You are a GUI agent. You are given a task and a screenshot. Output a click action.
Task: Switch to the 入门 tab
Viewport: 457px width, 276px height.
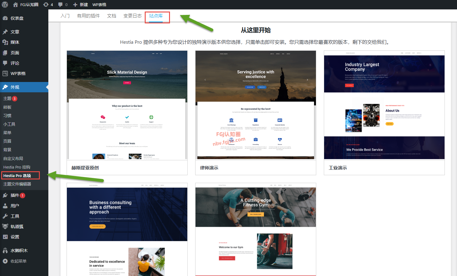(x=65, y=16)
